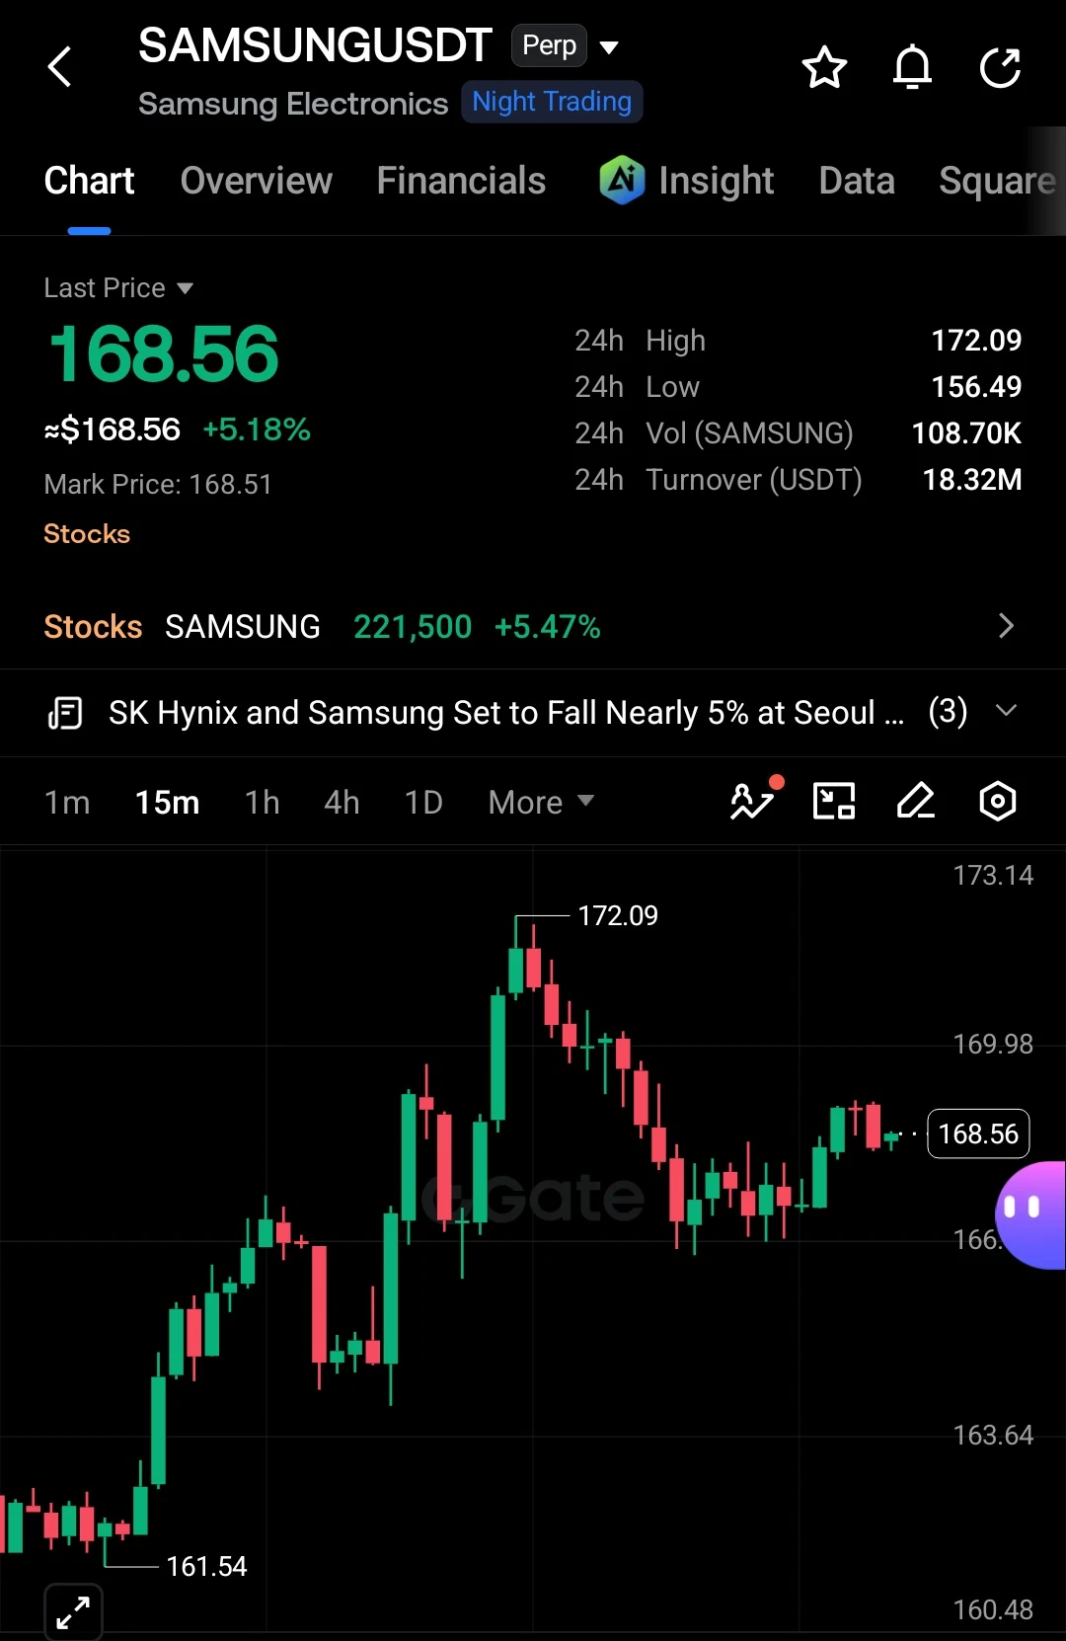The width and height of the screenshot is (1066, 1641).
Task: Tap the SAMSUNG stock price 221,500
Action: pyautogui.click(x=413, y=627)
